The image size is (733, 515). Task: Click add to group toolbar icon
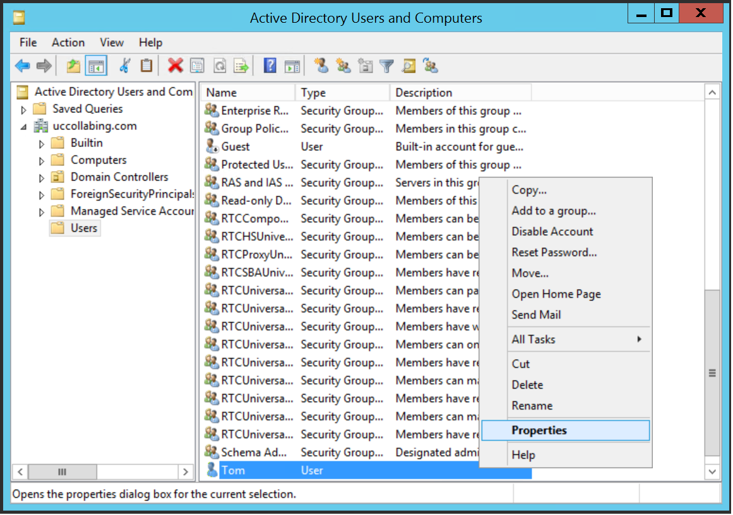[431, 66]
